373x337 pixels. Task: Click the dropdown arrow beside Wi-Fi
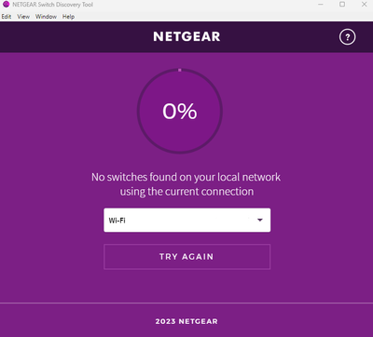(260, 220)
